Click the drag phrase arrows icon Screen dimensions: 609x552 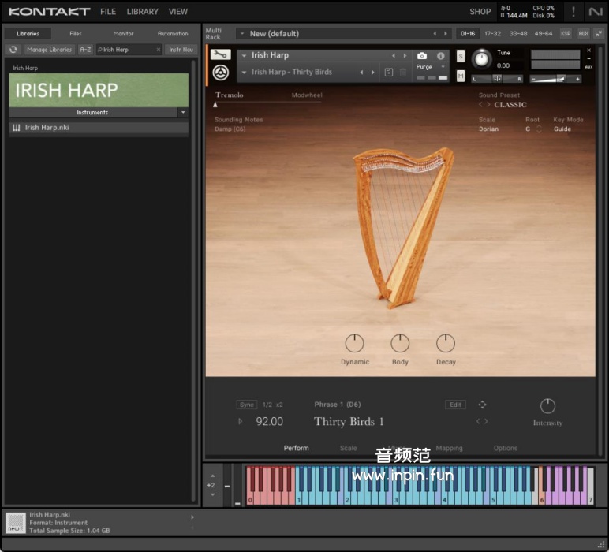point(483,405)
